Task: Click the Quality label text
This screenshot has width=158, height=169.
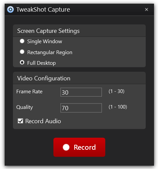Action: [x=25, y=107]
